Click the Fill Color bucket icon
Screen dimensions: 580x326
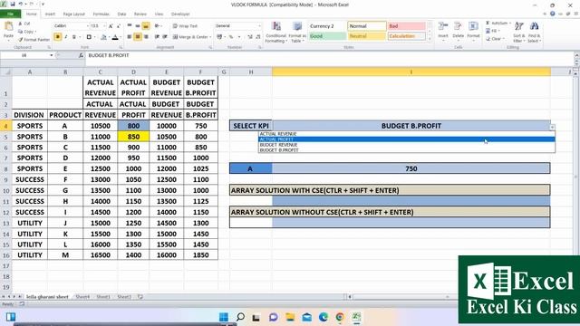pos(103,37)
